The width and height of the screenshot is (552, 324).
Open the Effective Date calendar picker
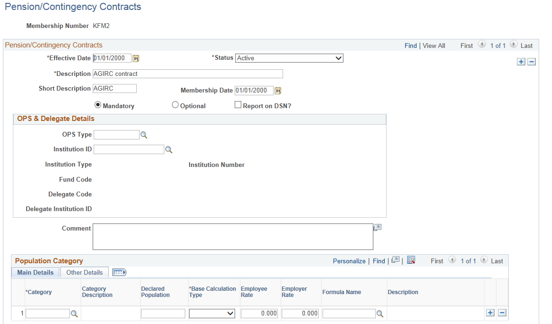[135, 58]
